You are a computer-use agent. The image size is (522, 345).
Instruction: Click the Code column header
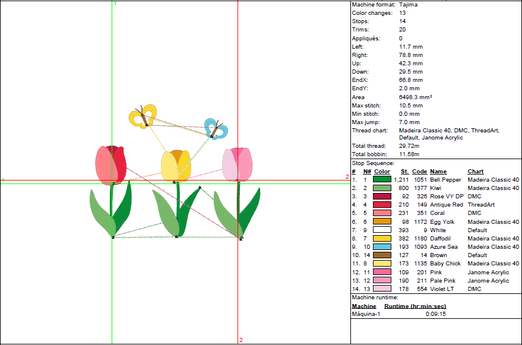pyautogui.click(x=419, y=172)
